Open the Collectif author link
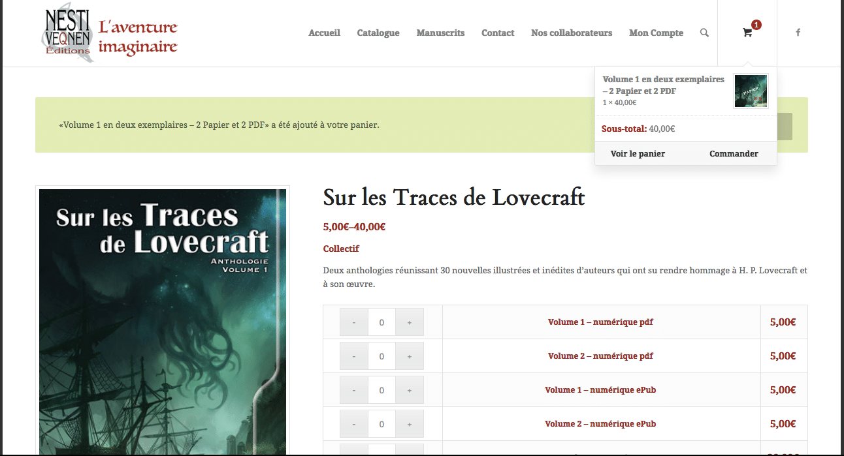 pyautogui.click(x=341, y=249)
